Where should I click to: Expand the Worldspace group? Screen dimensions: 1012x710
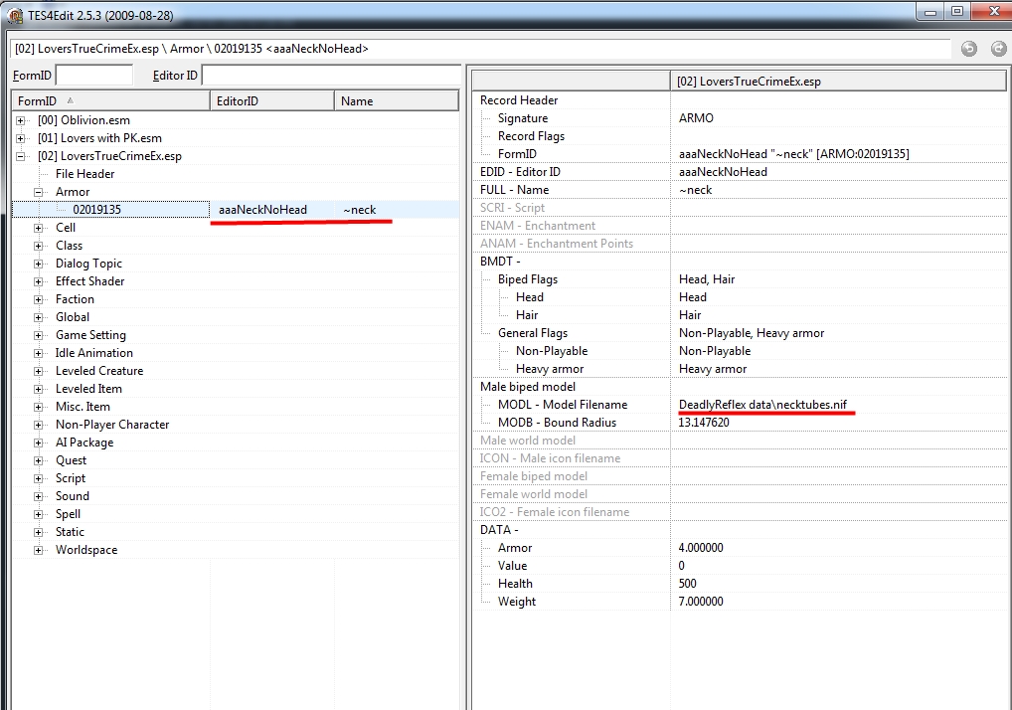(x=39, y=550)
